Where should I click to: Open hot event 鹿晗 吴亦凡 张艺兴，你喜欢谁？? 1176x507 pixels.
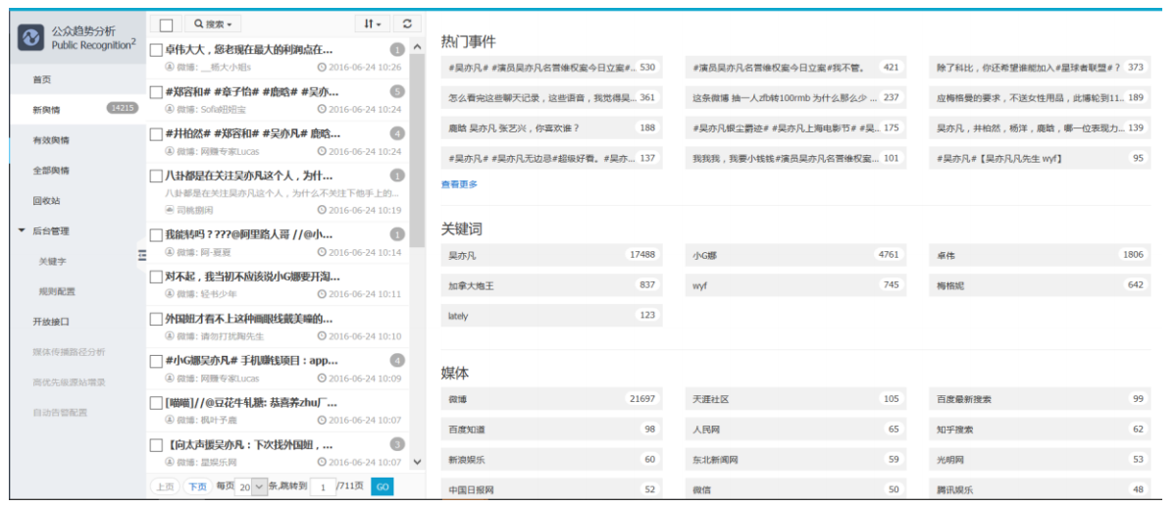point(551,128)
